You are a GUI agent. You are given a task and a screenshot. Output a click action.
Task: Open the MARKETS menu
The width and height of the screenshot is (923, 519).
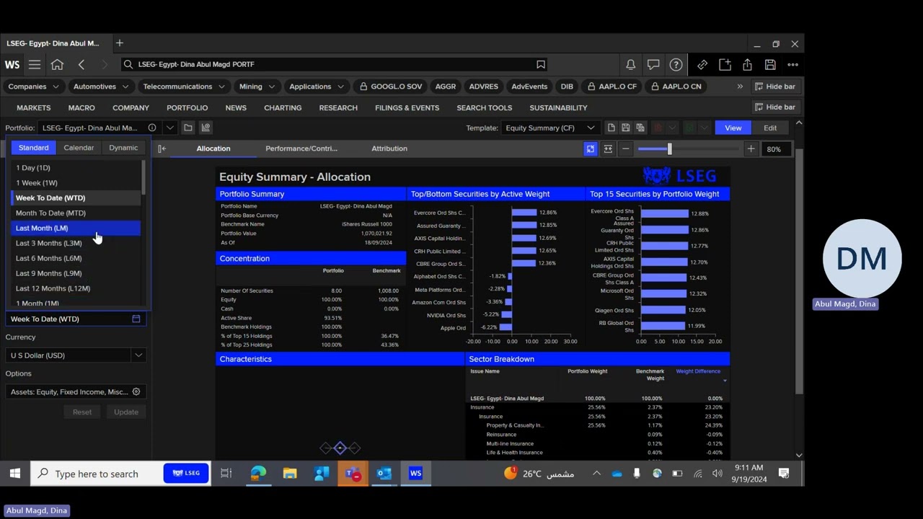click(34, 108)
